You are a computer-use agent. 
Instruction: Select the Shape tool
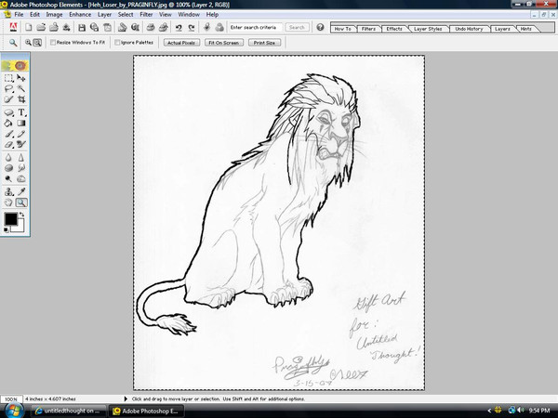9,112
